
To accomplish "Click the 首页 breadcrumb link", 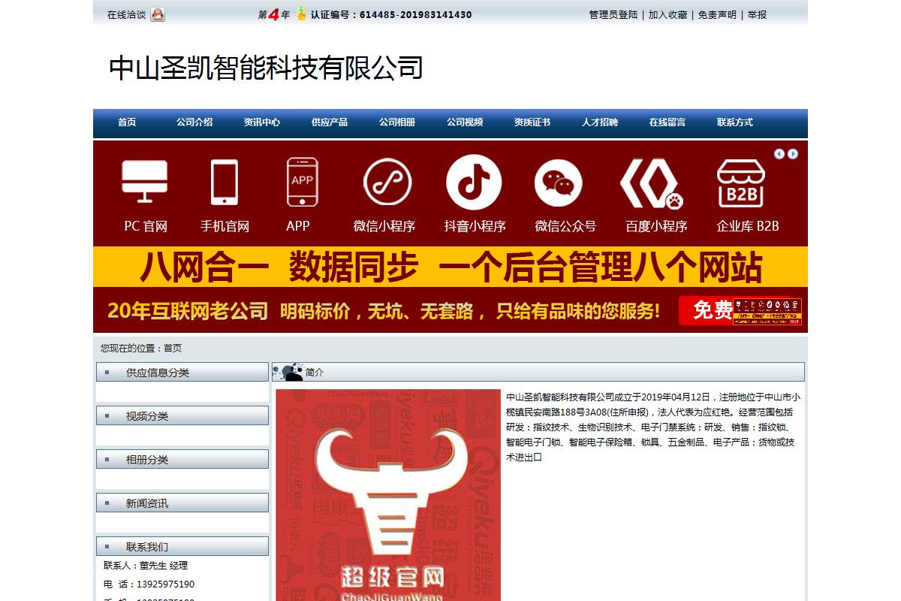I will click(173, 348).
